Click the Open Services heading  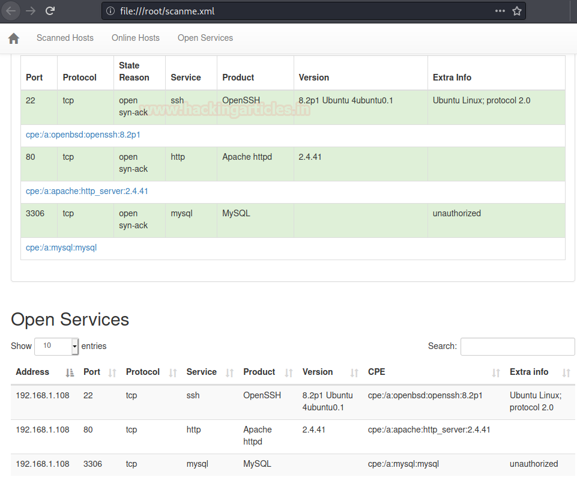coord(70,320)
